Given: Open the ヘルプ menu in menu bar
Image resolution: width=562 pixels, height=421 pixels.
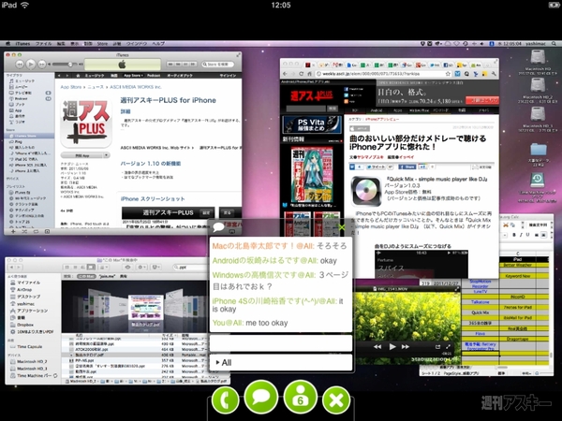Looking at the screenshot, I should [x=158, y=44].
